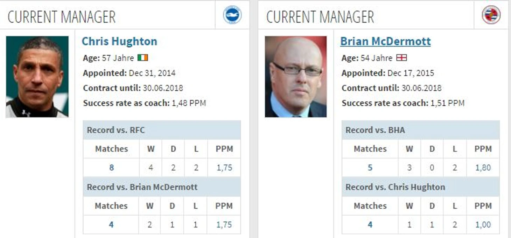Click the Record vs. BHA table header
This screenshot has width=511, height=238.
pos(375,130)
